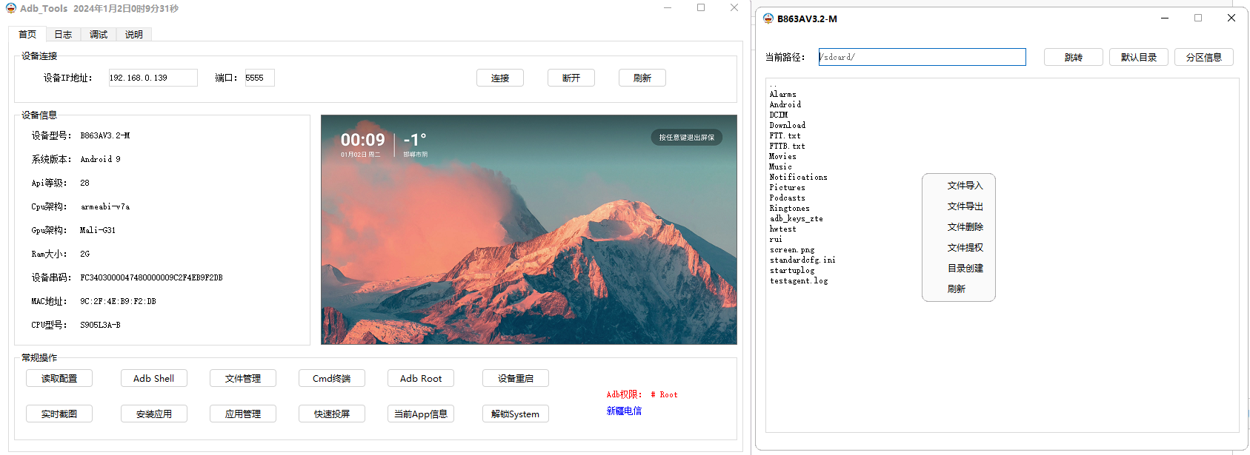Open Adb Shell
The width and height of the screenshot is (1250, 455).
[154, 378]
